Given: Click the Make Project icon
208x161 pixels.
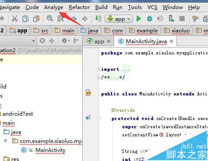Looking at the screenshot, I should (x=98, y=19).
